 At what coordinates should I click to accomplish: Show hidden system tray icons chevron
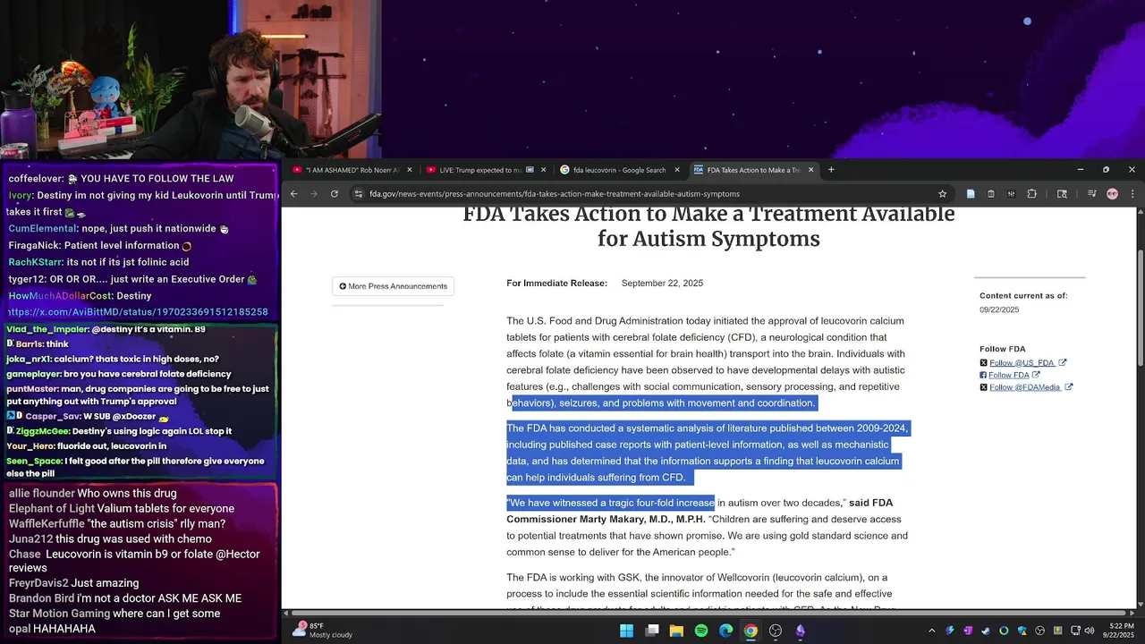click(931, 631)
